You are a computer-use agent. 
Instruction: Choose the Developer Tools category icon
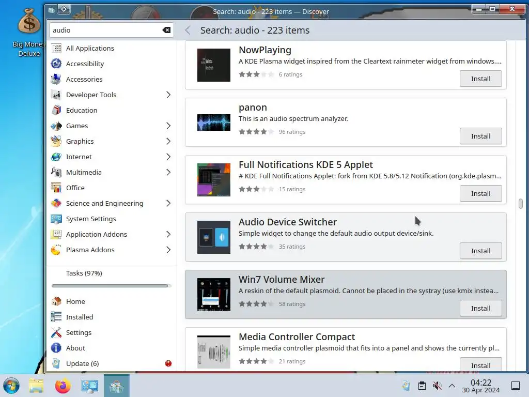tap(56, 95)
